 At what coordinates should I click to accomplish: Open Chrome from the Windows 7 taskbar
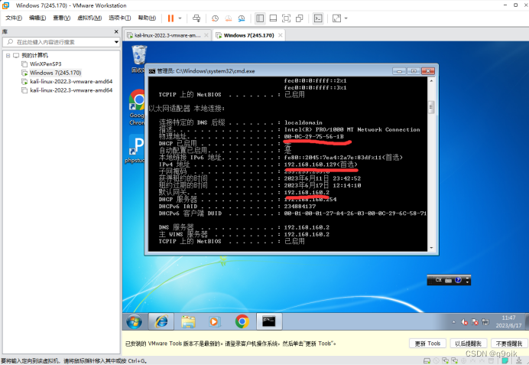pyautogui.click(x=242, y=321)
